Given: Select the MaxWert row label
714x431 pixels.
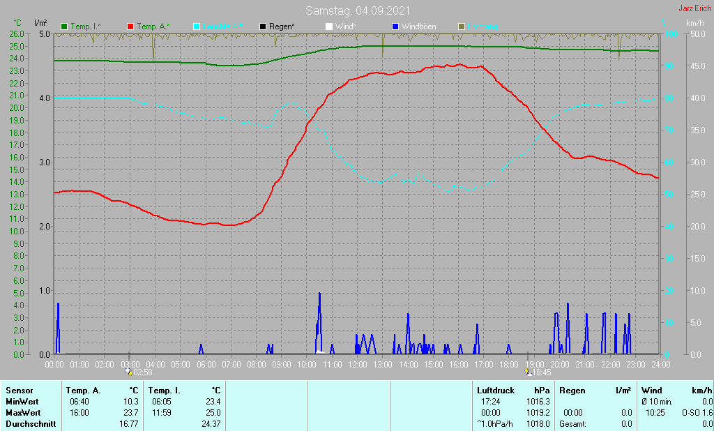Looking at the screenshot, I should point(23,413).
